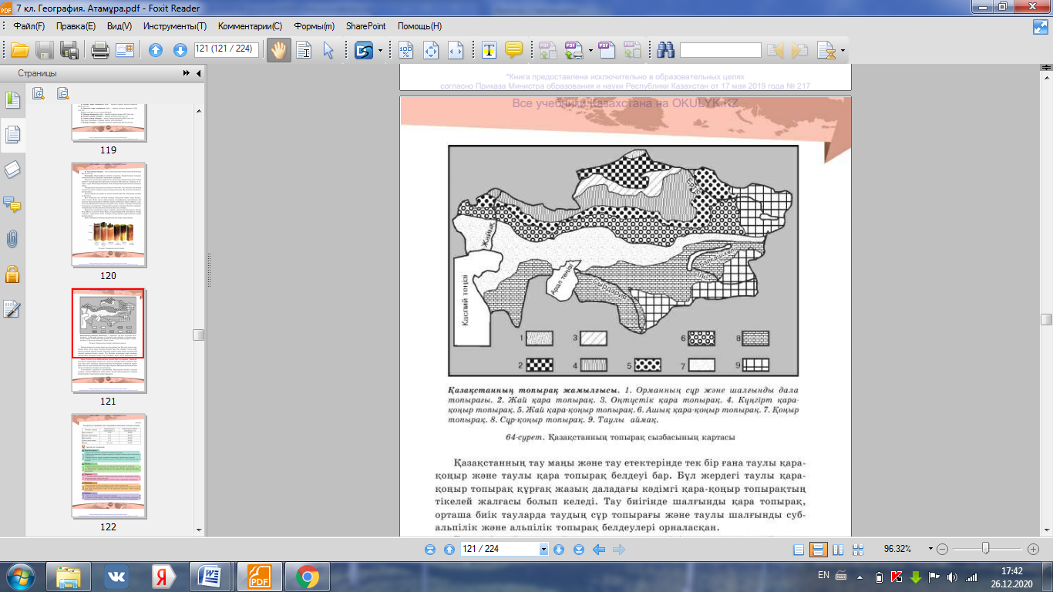Switch to continuous facing view mode
The height and width of the screenshot is (592, 1053).
point(858,550)
